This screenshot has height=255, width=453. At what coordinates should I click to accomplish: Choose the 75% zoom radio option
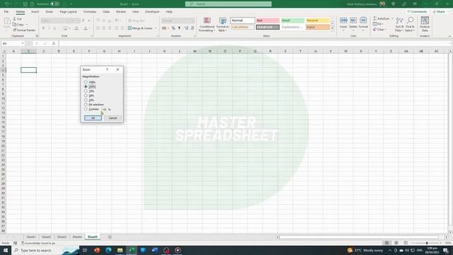tap(86, 91)
